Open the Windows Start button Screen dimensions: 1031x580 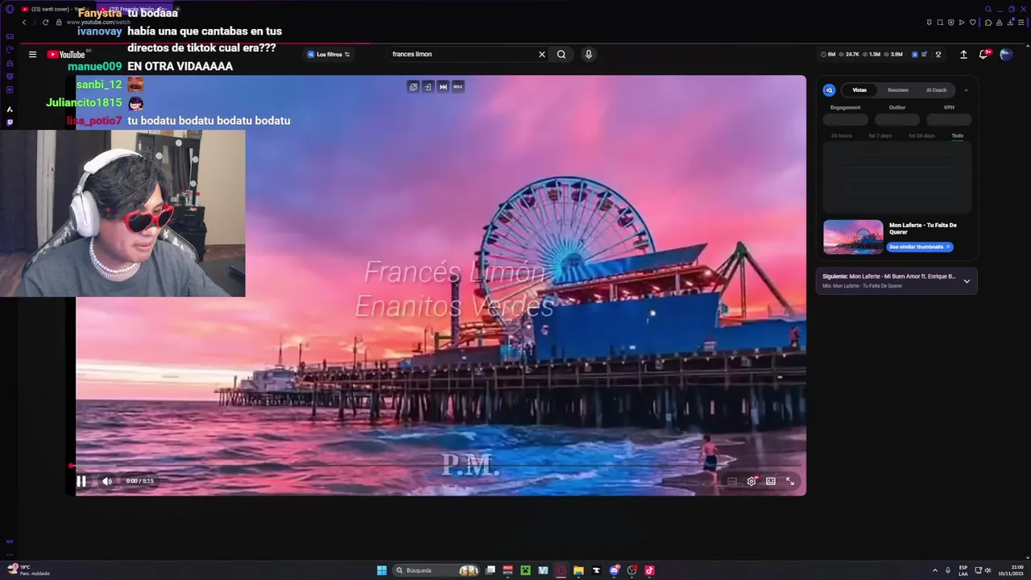382,570
